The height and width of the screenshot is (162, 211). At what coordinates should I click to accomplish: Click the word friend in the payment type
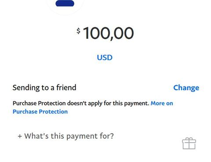click(x=66, y=87)
